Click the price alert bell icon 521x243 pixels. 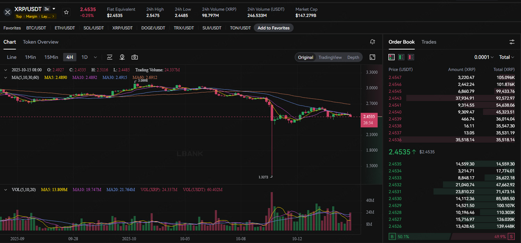coord(372,42)
